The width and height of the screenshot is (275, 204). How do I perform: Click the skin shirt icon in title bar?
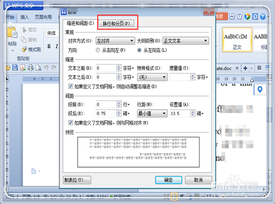tap(239, 17)
